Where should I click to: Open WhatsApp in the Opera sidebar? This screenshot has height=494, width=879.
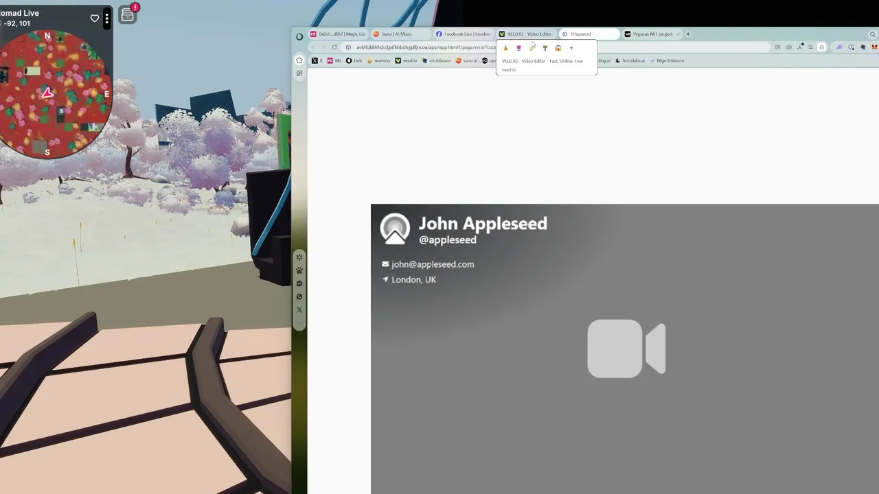click(x=299, y=296)
